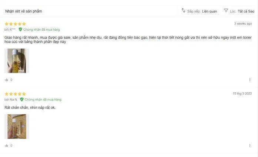Like the review by Na N.
This screenshot has width=258, height=157.
(x=6, y=146)
